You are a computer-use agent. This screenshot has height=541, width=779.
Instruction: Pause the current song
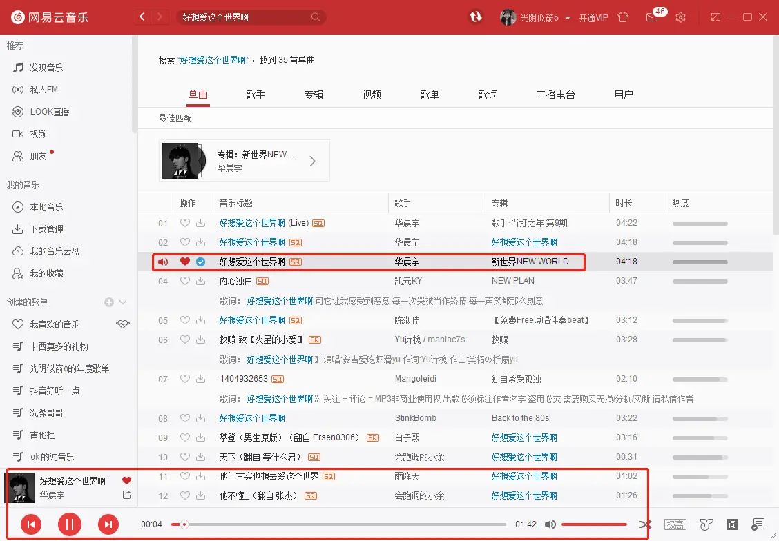pyautogui.click(x=70, y=524)
